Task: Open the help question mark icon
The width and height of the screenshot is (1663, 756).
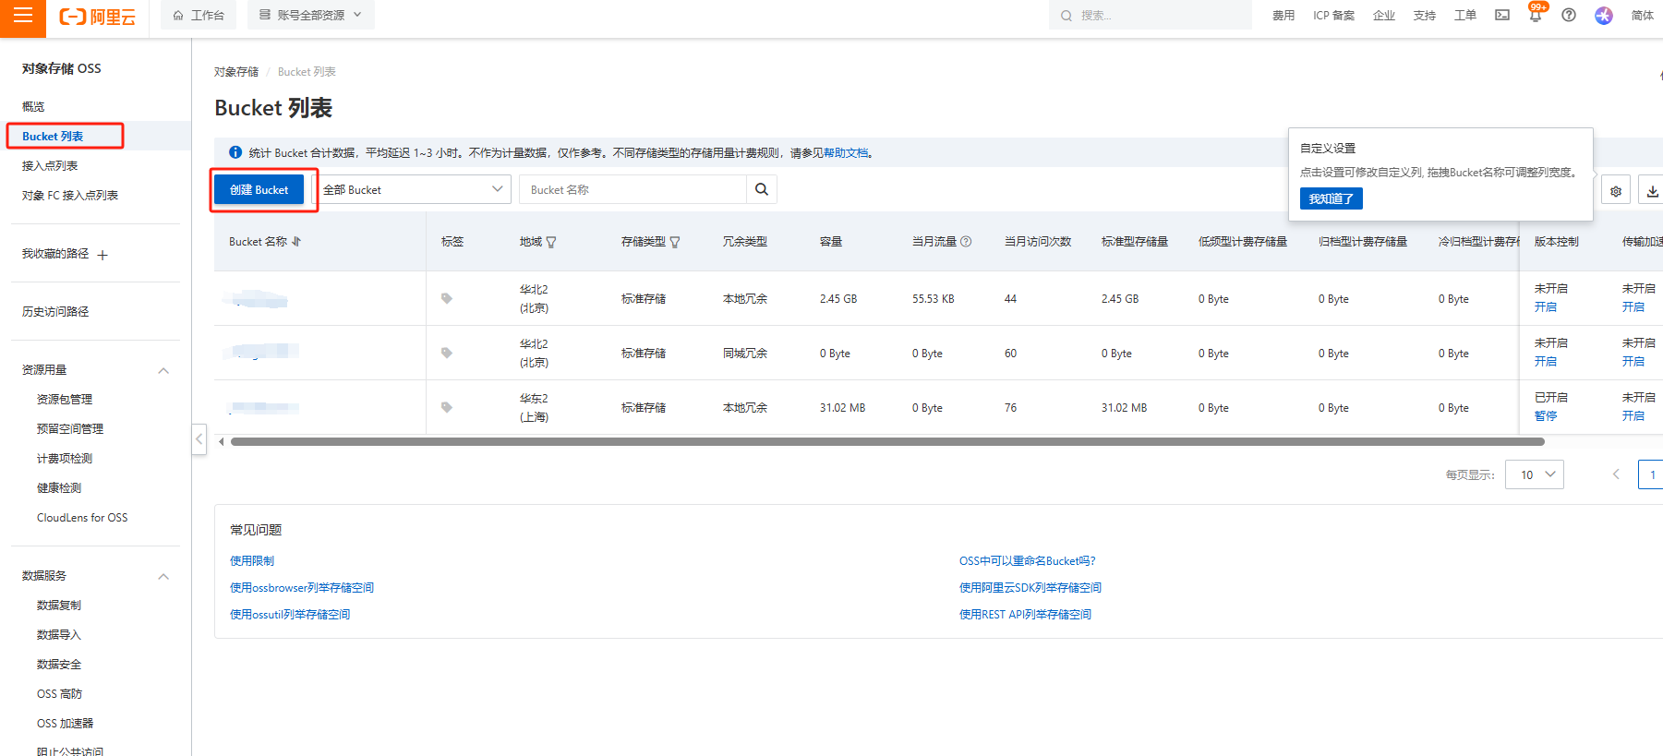Action: [1569, 16]
